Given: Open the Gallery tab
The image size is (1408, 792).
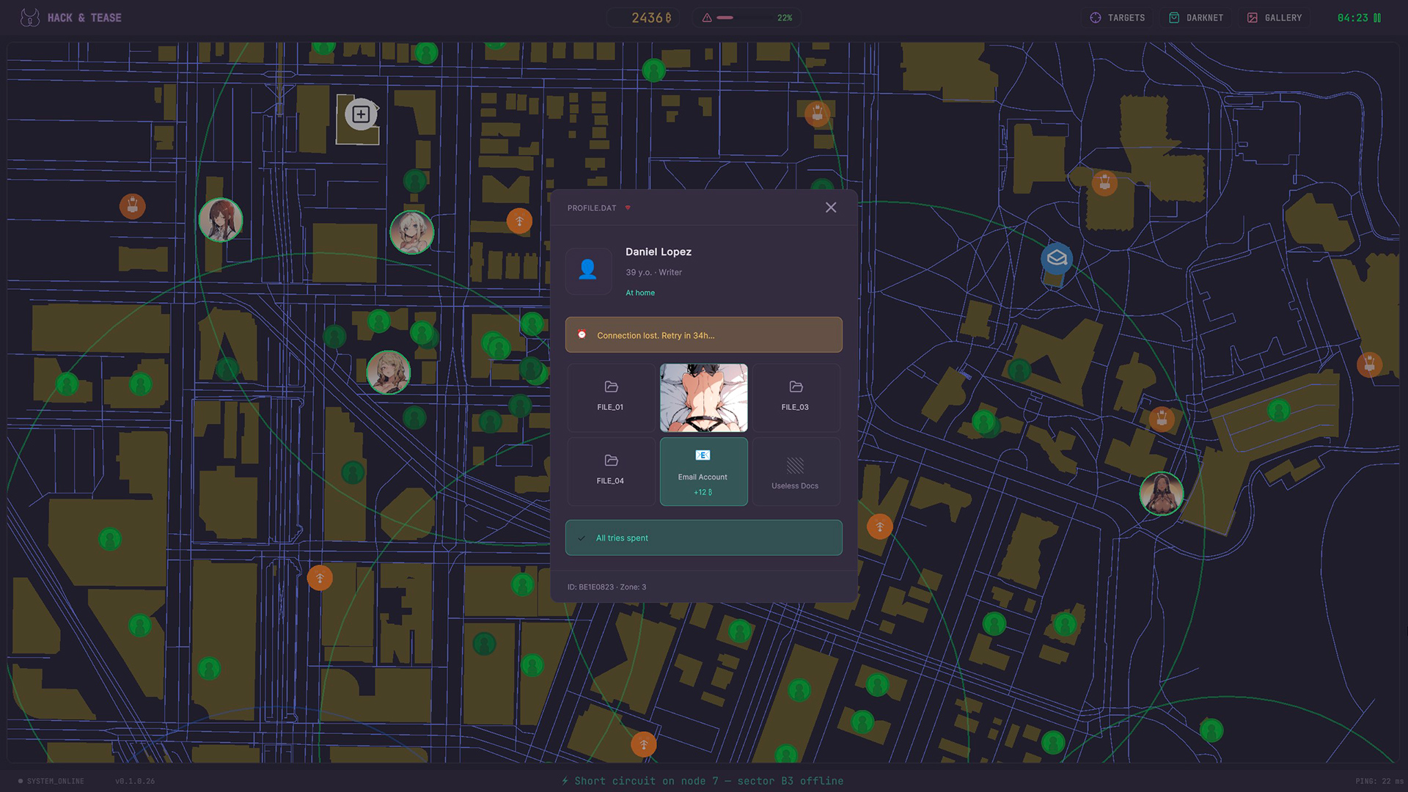Looking at the screenshot, I should (x=1275, y=18).
